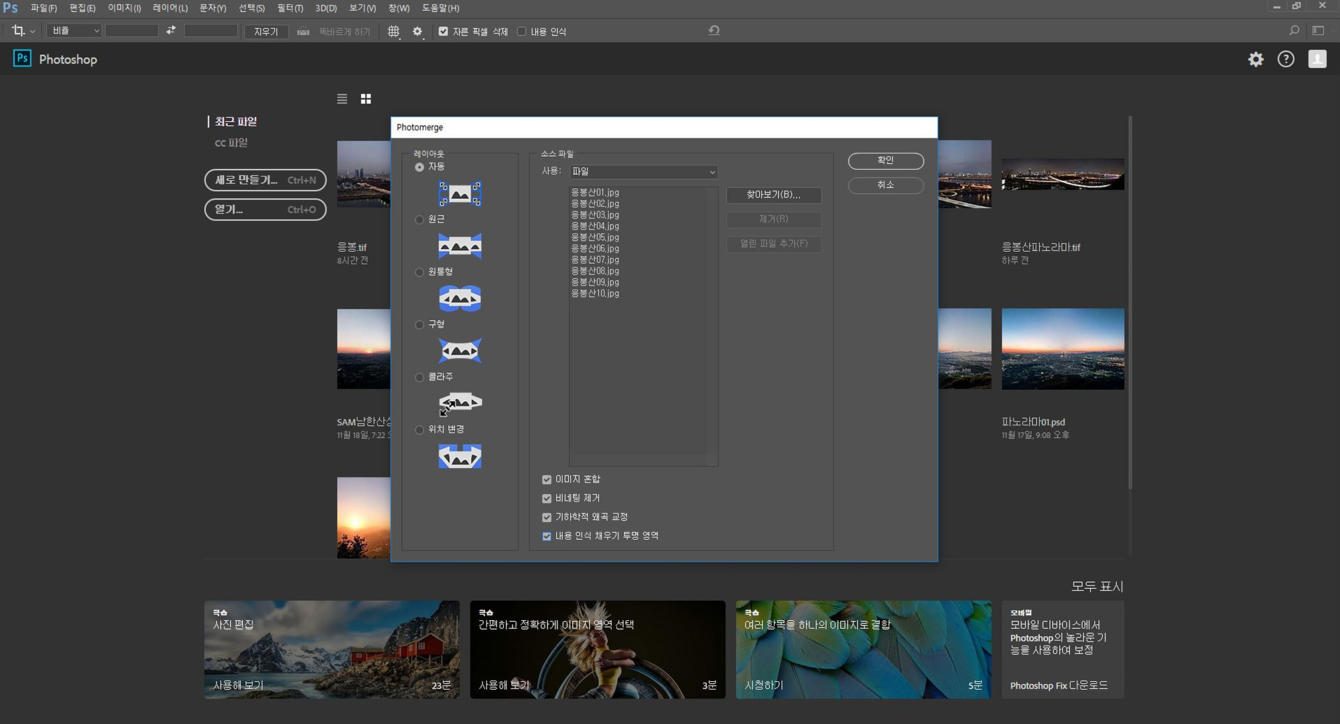Click the reset crop undo arrow icon
The height and width of the screenshot is (724, 1340).
click(714, 31)
